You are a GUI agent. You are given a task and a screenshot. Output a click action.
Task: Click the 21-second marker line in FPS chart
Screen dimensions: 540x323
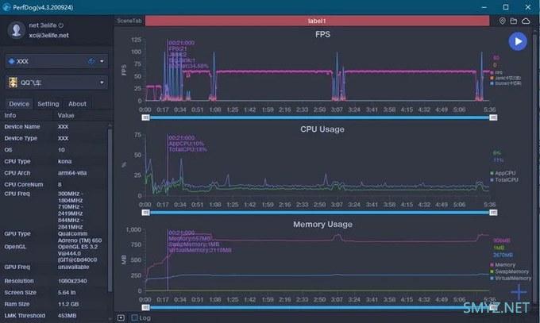(x=168, y=70)
